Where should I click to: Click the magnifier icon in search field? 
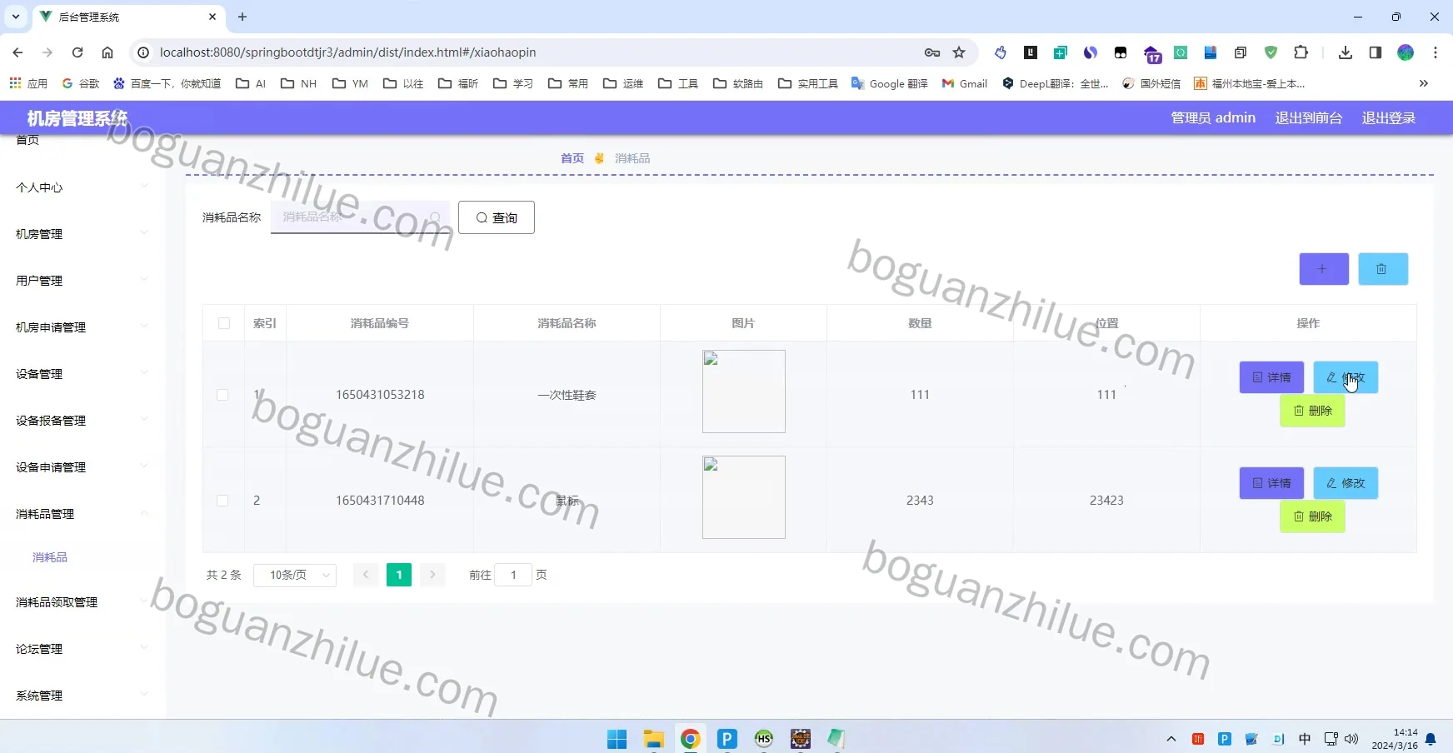pyautogui.click(x=435, y=217)
